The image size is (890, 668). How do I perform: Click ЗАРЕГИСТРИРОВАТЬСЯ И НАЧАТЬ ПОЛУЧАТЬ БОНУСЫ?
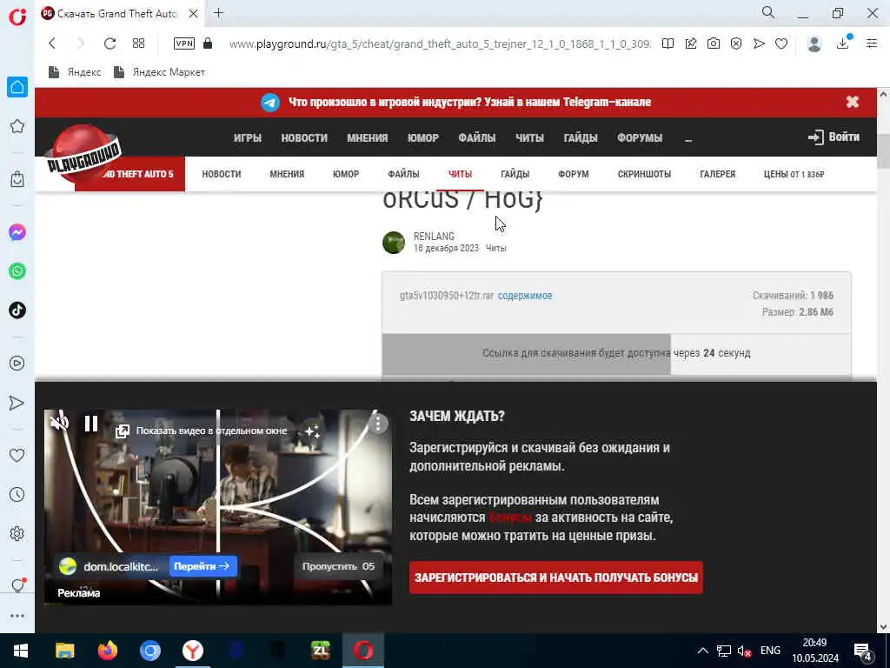[555, 578]
